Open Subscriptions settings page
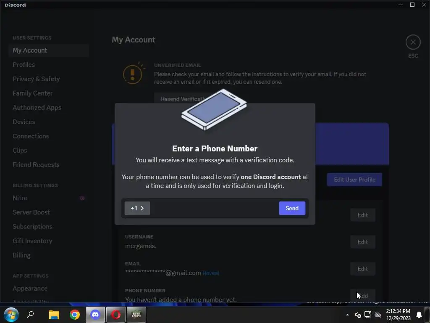Viewport: 430px width, 323px height. coord(49,227)
